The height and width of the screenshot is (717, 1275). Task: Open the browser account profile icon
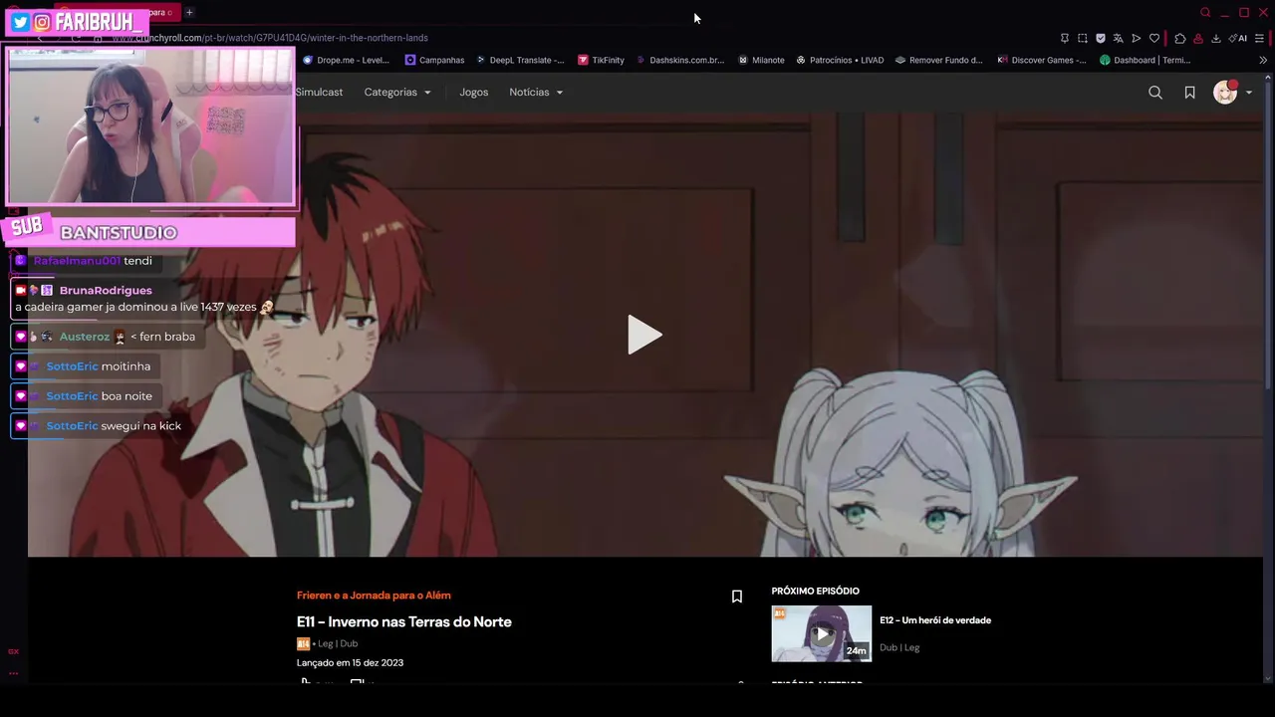coord(1198,38)
